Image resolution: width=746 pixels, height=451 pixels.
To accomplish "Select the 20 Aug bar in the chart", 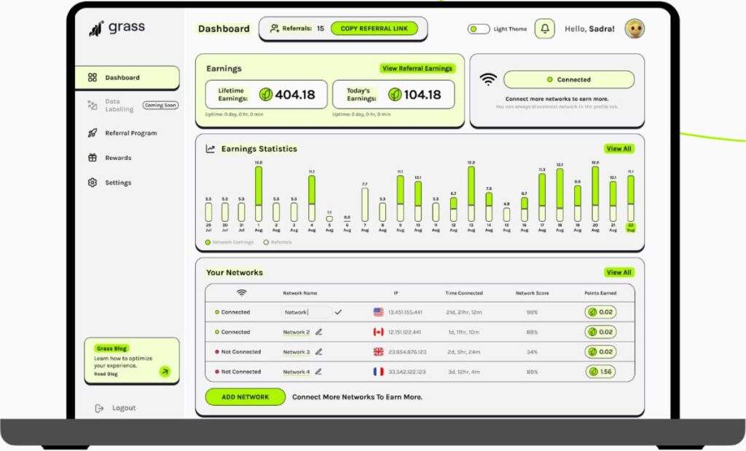I will click(x=595, y=194).
